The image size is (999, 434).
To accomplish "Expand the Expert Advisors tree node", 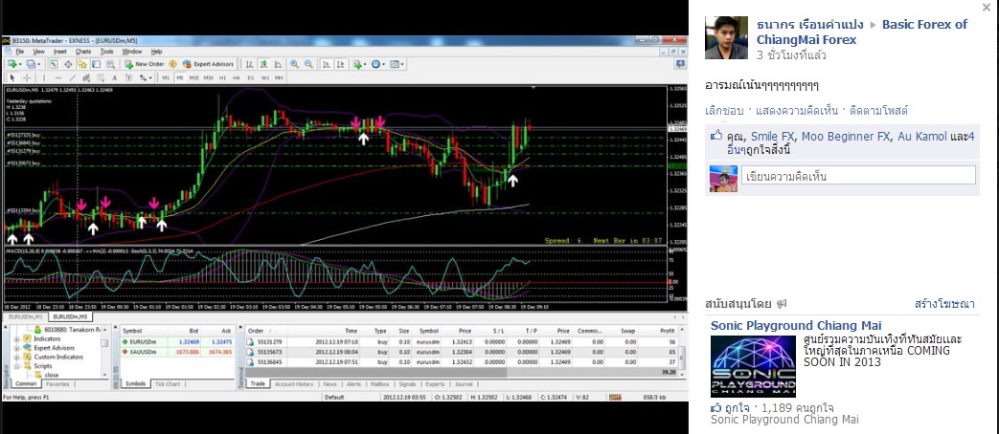I will click(x=17, y=348).
